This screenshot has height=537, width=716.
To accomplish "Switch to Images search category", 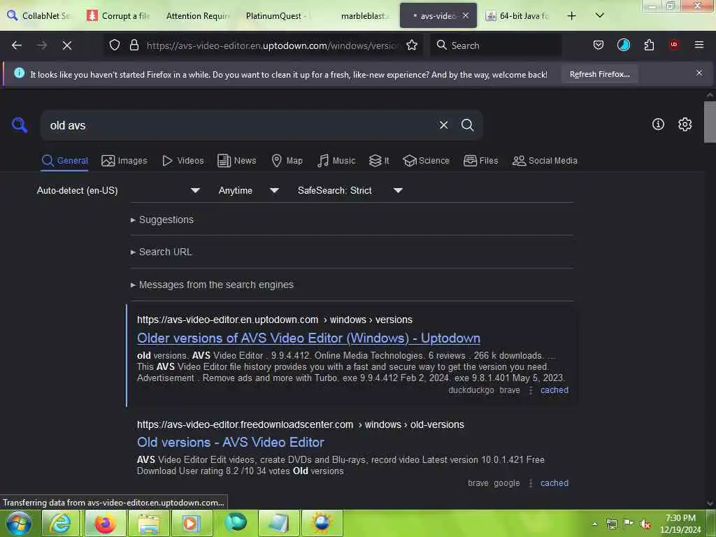I will click(124, 161).
